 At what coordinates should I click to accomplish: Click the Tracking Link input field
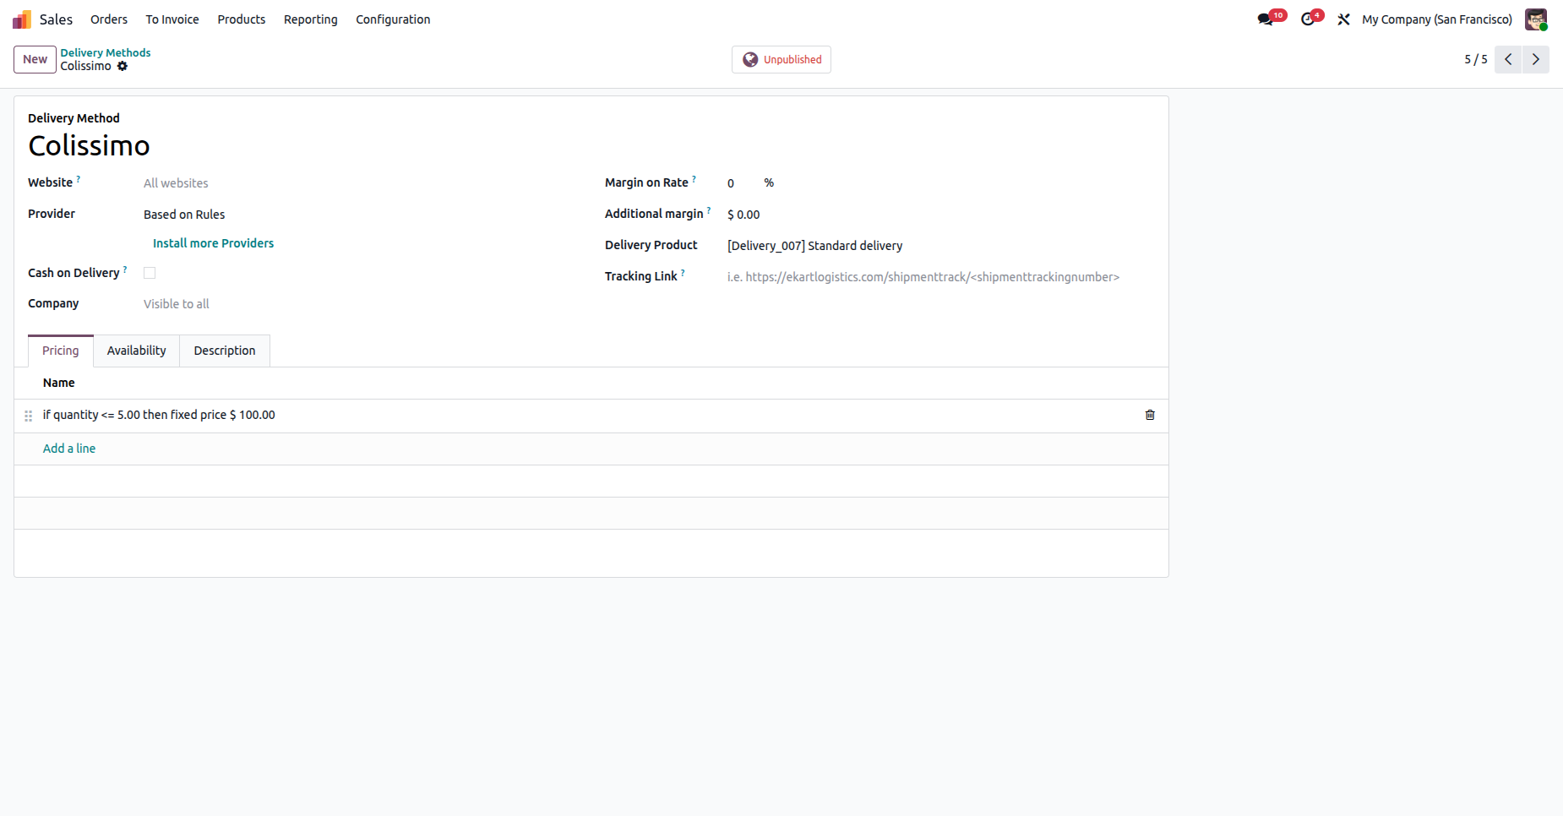[x=940, y=277]
